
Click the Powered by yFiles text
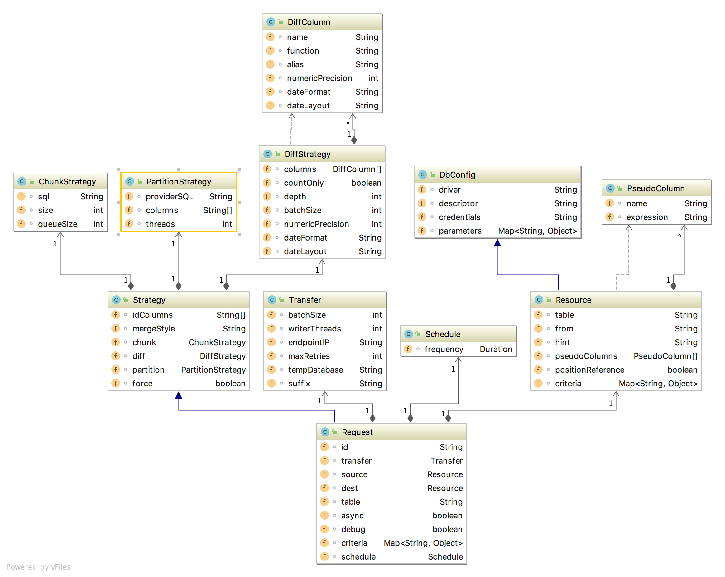tap(38, 567)
